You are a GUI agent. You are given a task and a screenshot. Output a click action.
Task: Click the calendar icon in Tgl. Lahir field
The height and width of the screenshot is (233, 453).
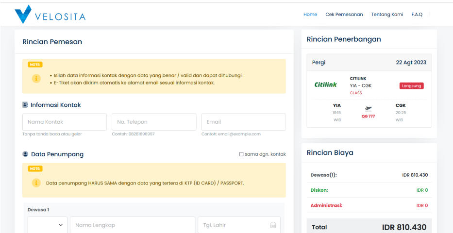click(273, 225)
